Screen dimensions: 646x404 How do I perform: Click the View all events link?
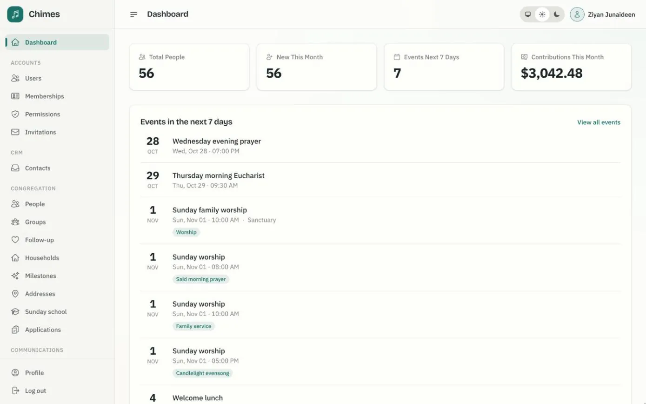(599, 122)
